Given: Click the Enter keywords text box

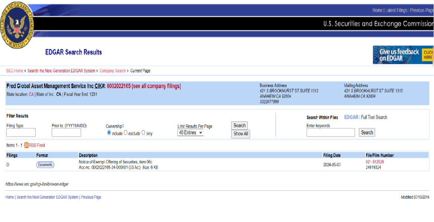Looking at the screenshot, I should (330, 133).
